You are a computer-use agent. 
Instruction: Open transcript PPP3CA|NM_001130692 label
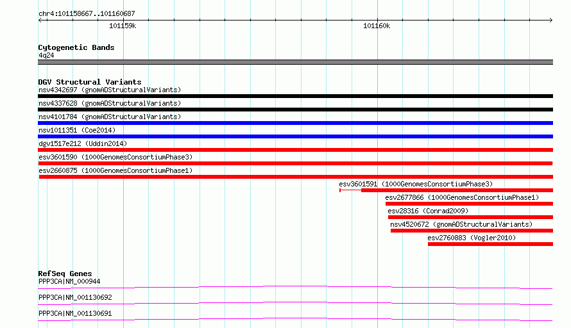75,297
